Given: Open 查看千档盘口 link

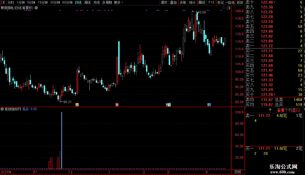Looking at the screenshot, I should click(x=288, y=110).
